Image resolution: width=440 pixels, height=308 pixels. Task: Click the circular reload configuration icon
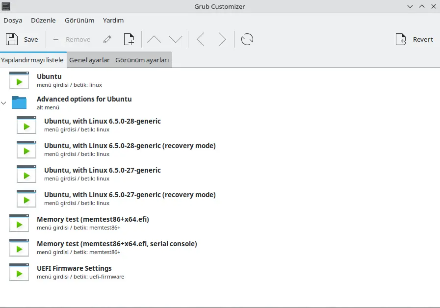pyautogui.click(x=247, y=39)
